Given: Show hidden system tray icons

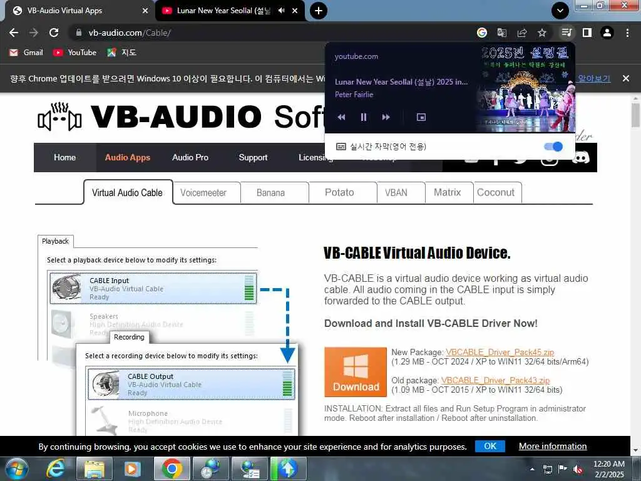Looking at the screenshot, I should (532, 469).
